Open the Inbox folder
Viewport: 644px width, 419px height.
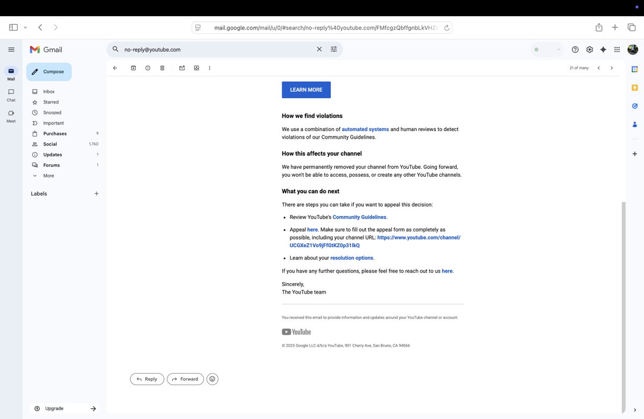[x=49, y=91]
